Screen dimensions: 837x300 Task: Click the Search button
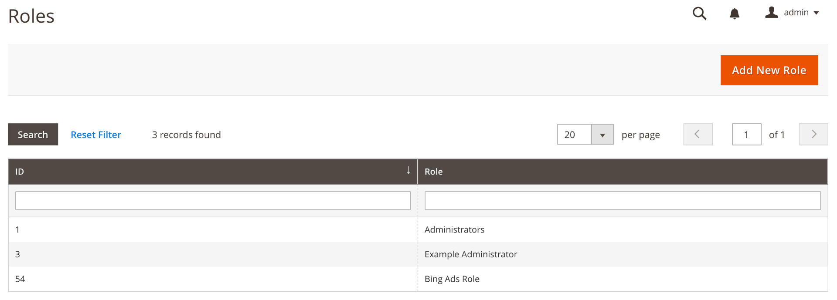(x=33, y=135)
